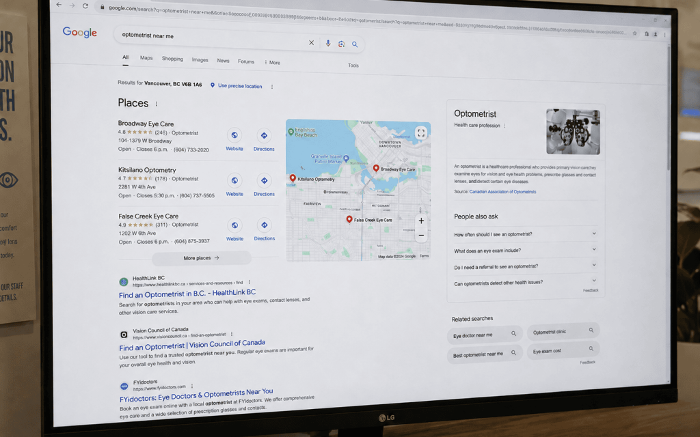
Task: Start voice search with the microphone icon
Action: click(x=328, y=43)
